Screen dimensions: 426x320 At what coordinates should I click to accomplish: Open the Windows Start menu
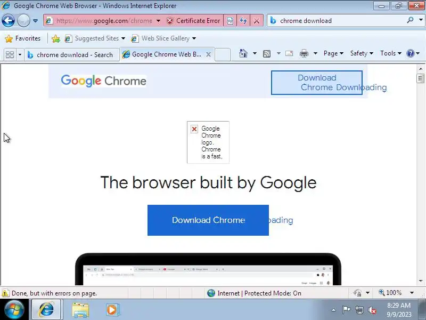coord(14,309)
